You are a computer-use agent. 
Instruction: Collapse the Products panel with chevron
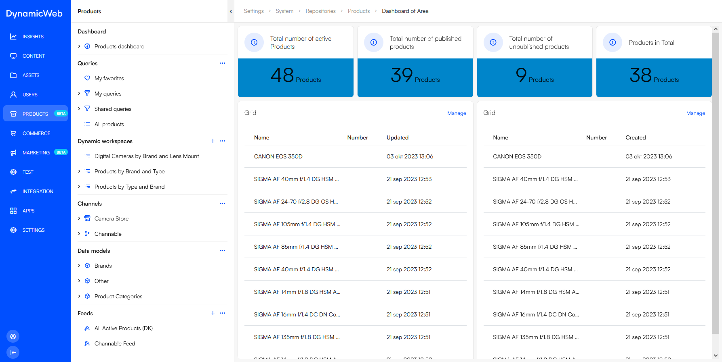click(231, 11)
